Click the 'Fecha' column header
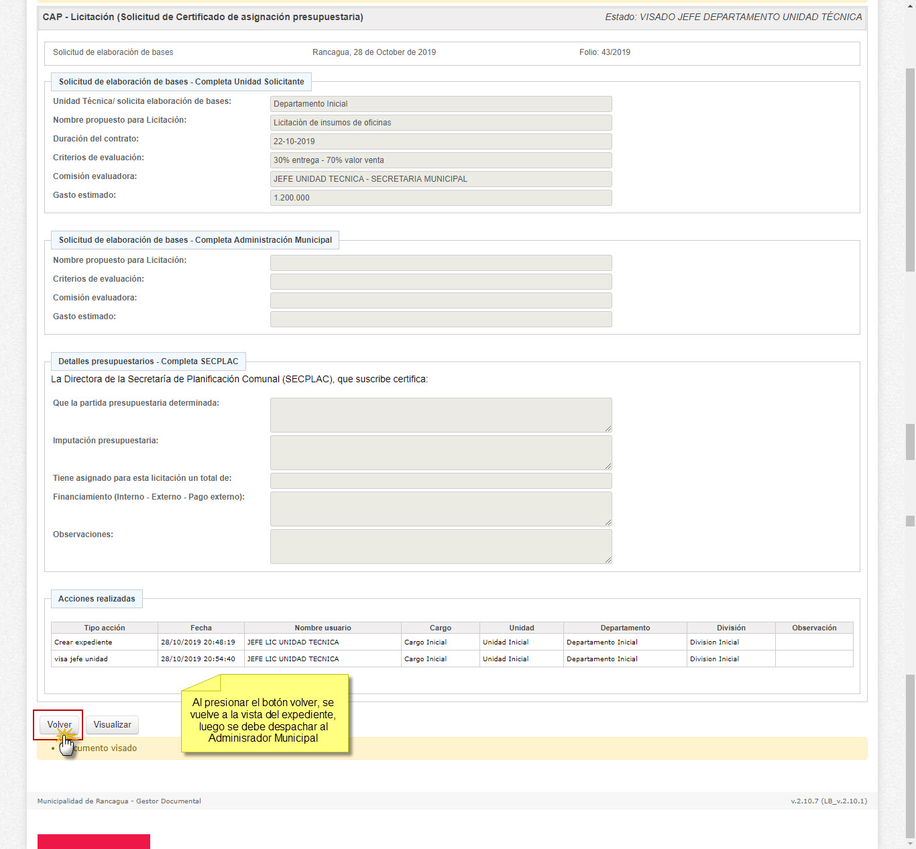The height and width of the screenshot is (849, 916). pyautogui.click(x=201, y=628)
